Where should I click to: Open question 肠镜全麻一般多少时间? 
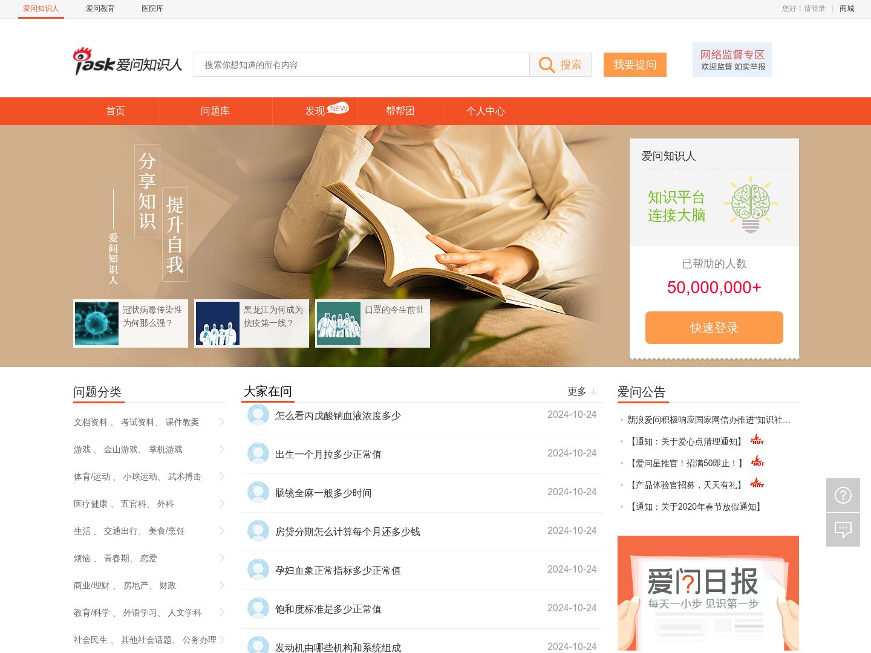[x=324, y=493]
